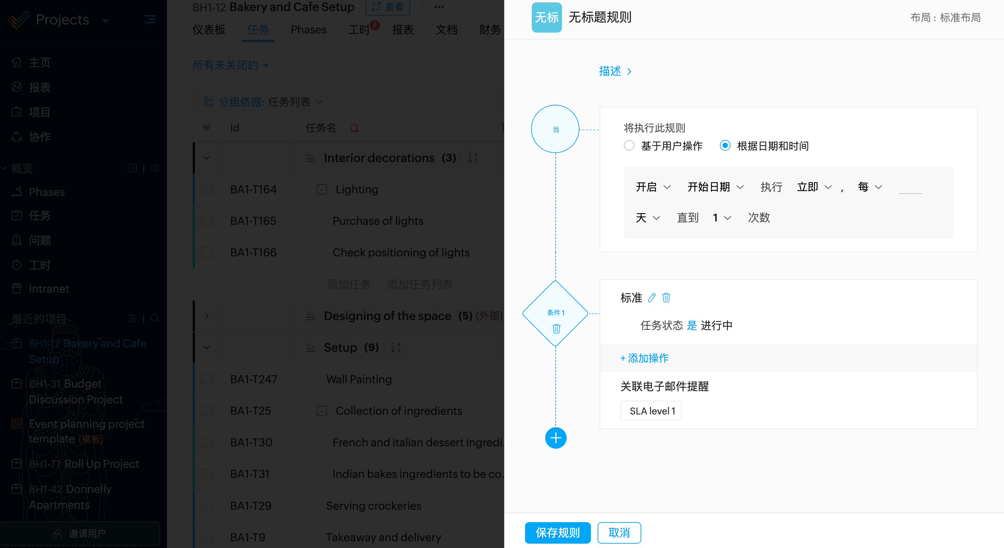This screenshot has height=548, width=1004.
Task: Click the pencil edit icon beside 标准
Action: point(652,298)
